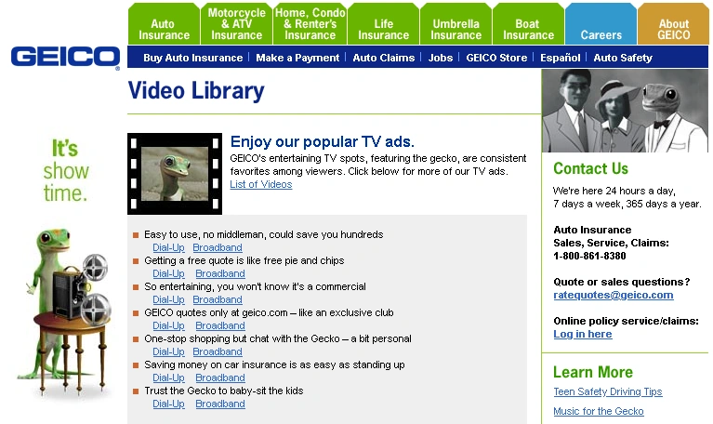
Task: Play Broadband for 'Easy to use, no middleman'
Action: click(x=218, y=247)
